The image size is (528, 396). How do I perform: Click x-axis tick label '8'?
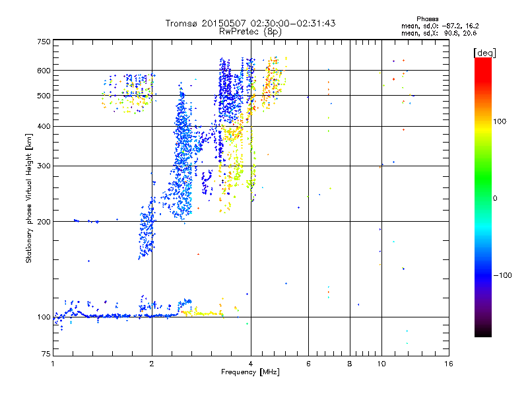pos(350,364)
